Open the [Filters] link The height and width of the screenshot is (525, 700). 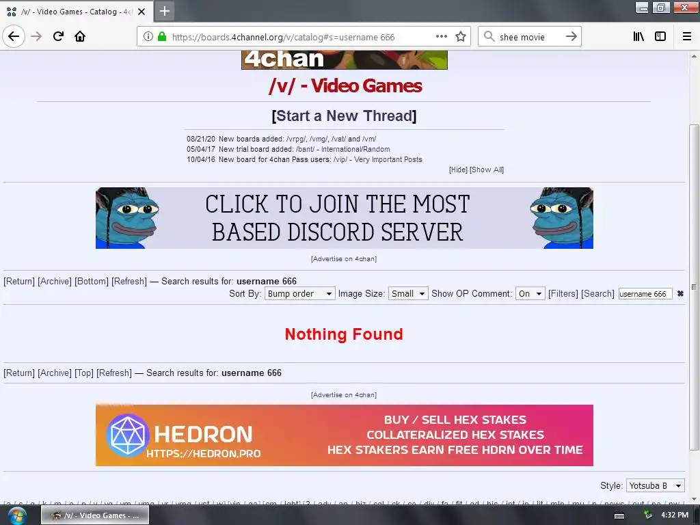coord(563,294)
